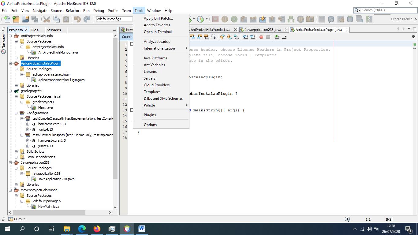Select Templates from the Tools menu
Screen dimensions: 418x235
tap(161, 92)
